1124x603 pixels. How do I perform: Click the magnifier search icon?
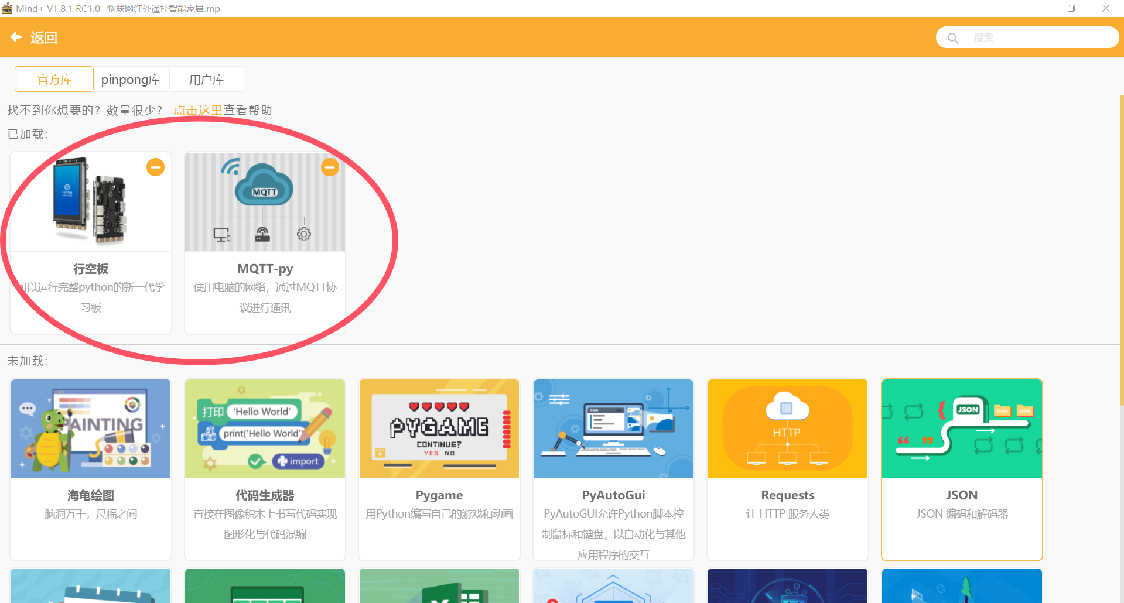click(953, 38)
